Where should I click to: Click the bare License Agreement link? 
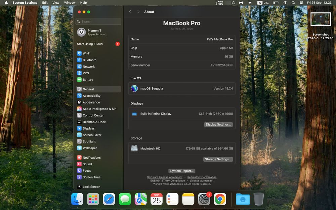[202, 181]
